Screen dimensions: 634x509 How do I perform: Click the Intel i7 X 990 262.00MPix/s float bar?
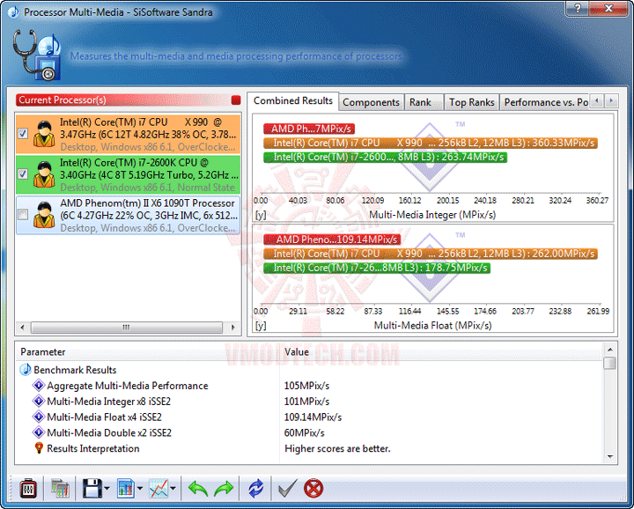(431, 254)
